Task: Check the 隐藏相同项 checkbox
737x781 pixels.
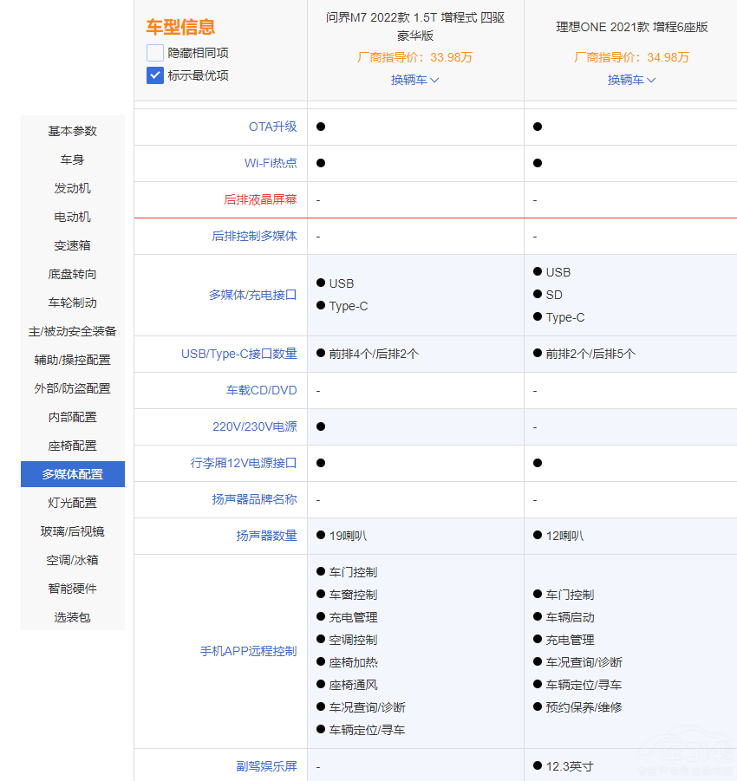Action: (x=155, y=53)
